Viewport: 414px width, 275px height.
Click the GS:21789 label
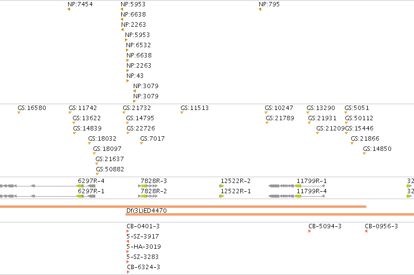pyautogui.click(x=280, y=118)
